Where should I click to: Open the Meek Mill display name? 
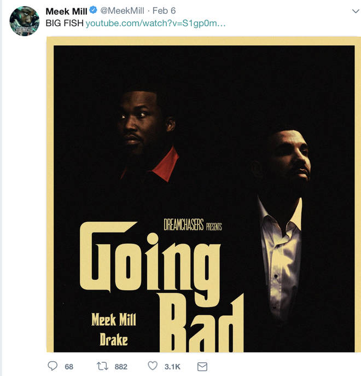click(66, 11)
